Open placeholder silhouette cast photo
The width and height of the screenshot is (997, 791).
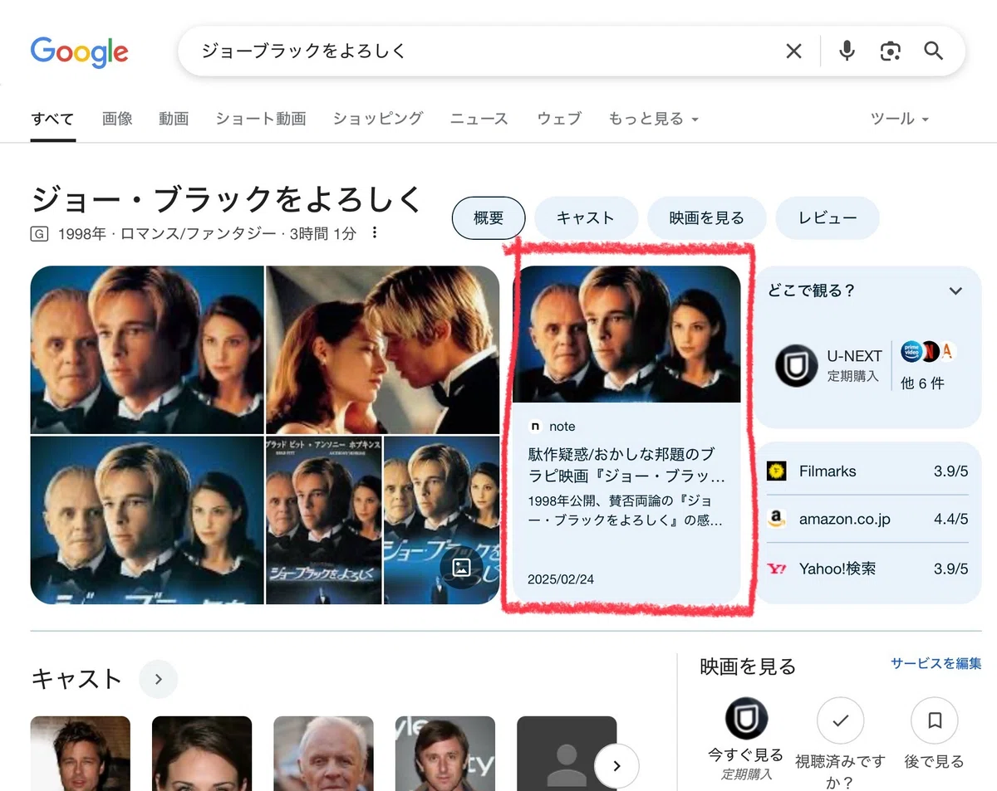(x=567, y=753)
